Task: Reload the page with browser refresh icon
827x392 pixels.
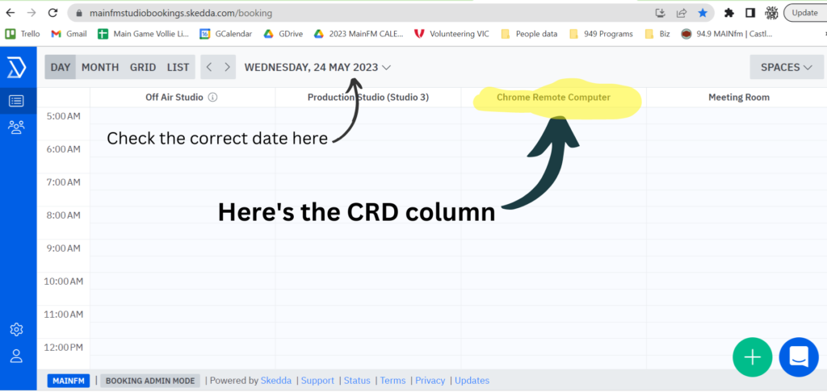Action: tap(52, 13)
